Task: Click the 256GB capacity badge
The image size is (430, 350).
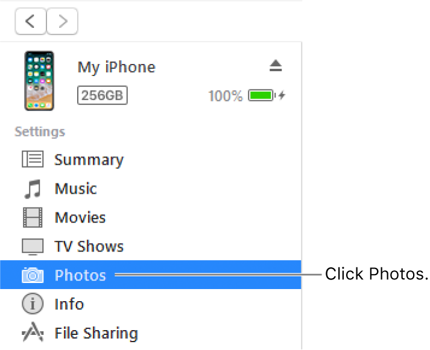Action: [x=102, y=95]
